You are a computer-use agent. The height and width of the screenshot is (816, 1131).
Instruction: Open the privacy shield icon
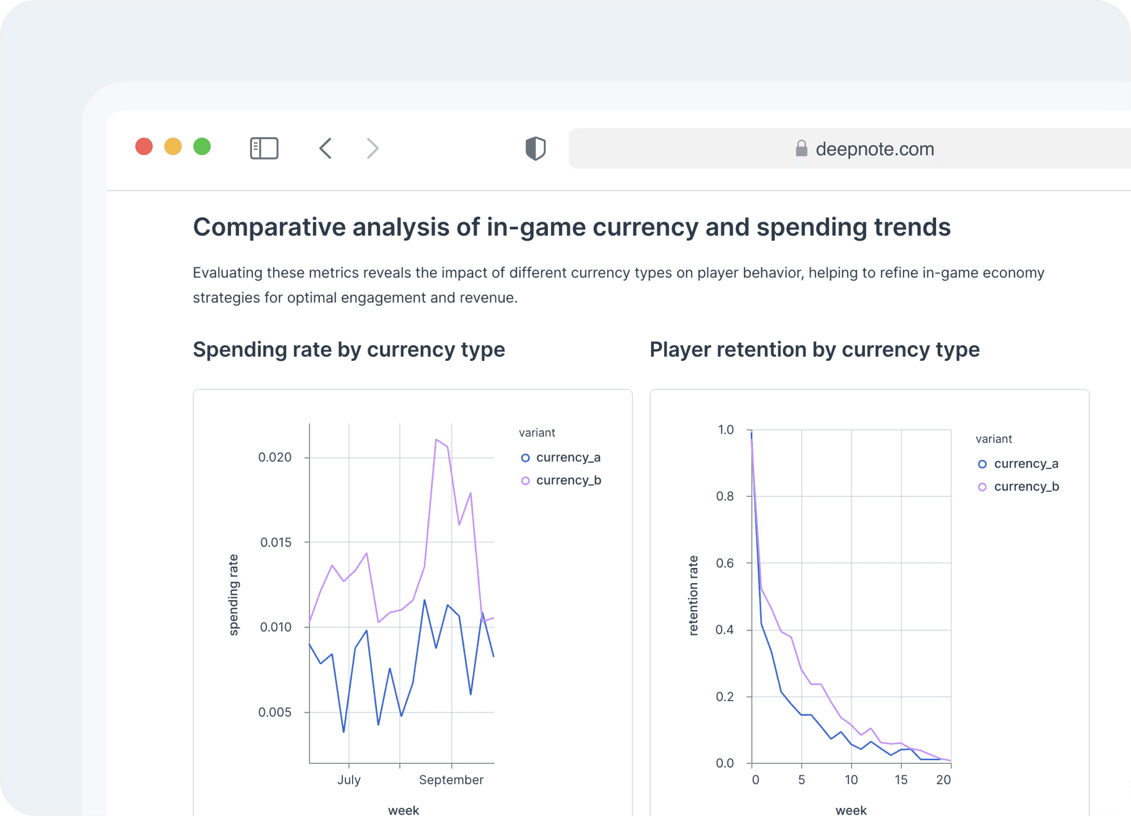point(535,148)
